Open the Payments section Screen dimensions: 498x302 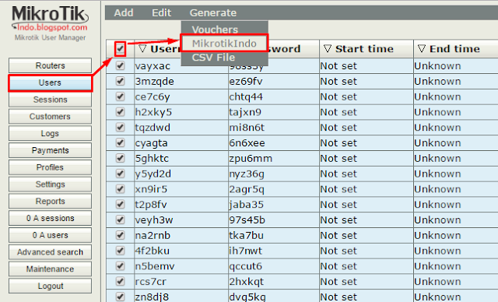click(x=50, y=150)
